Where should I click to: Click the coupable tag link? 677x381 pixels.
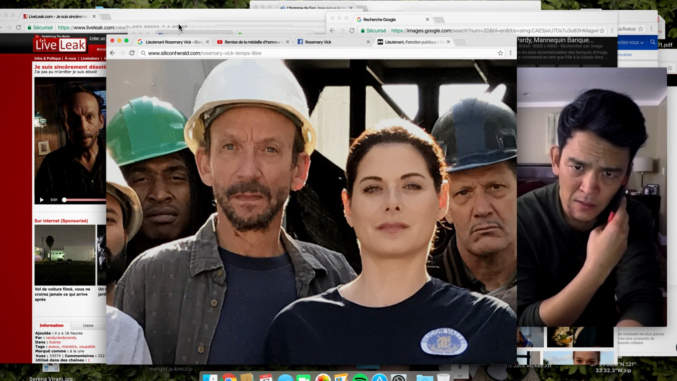[87, 346]
